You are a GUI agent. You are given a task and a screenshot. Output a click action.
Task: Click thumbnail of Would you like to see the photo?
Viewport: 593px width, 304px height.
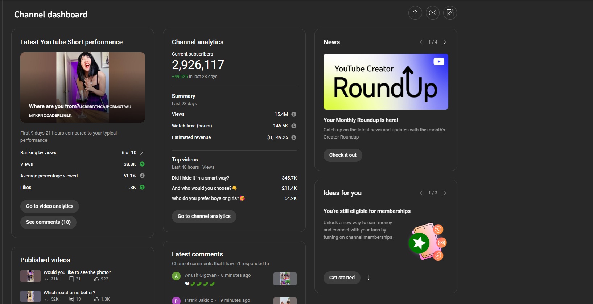pos(30,276)
